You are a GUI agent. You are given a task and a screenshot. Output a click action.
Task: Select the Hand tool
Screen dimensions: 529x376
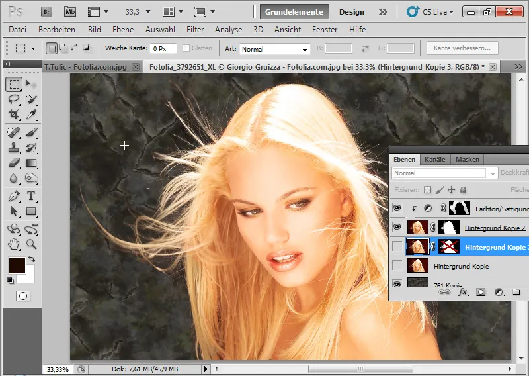coord(14,244)
